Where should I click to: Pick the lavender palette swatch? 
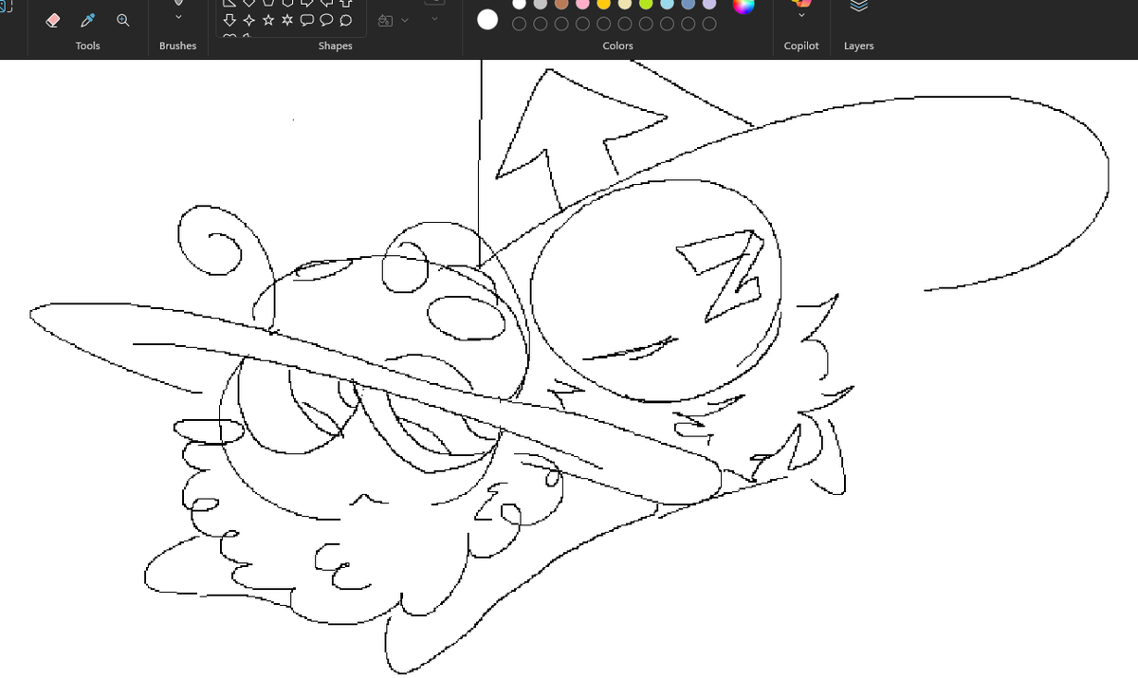click(x=709, y=4)
